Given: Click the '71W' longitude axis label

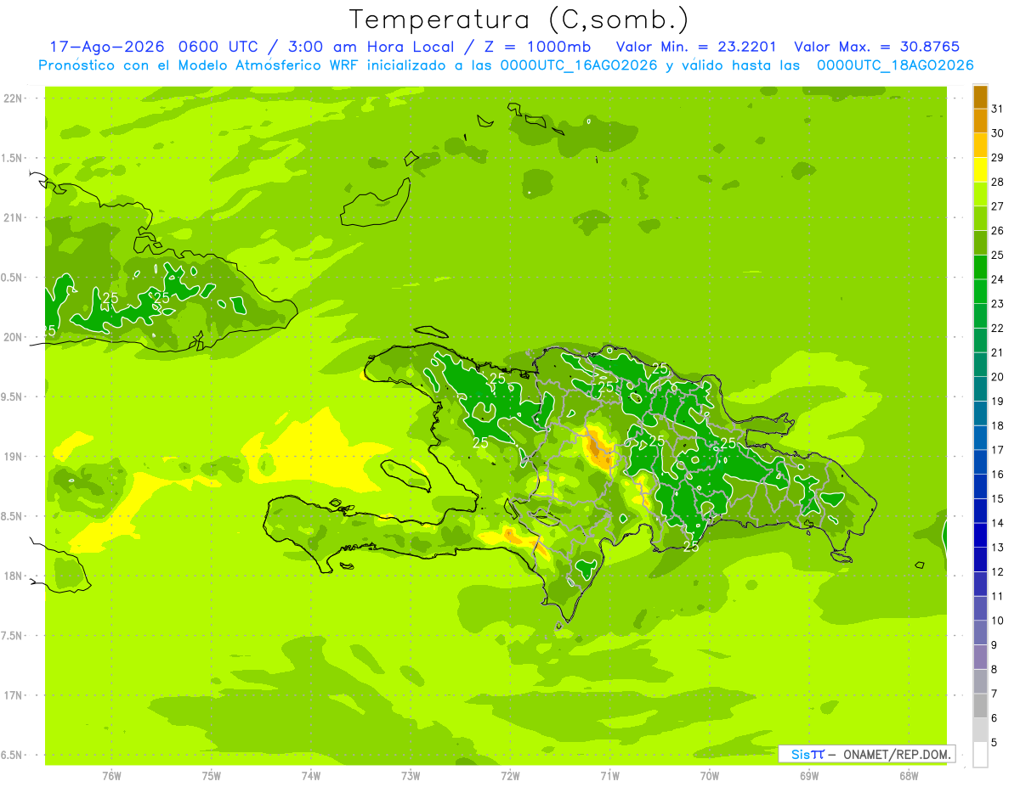Looking at the screenshot, I should coord(609,775).
